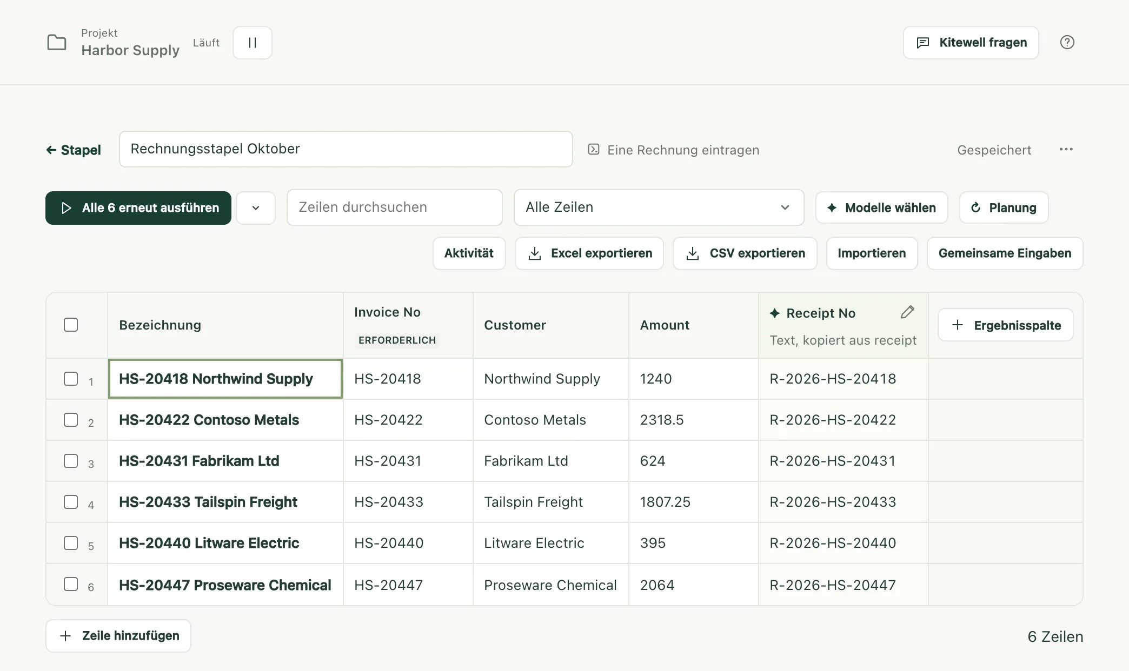Screen dimensions: 1129x671
Task: Pause the running project
Action: (x=253, y=43)
